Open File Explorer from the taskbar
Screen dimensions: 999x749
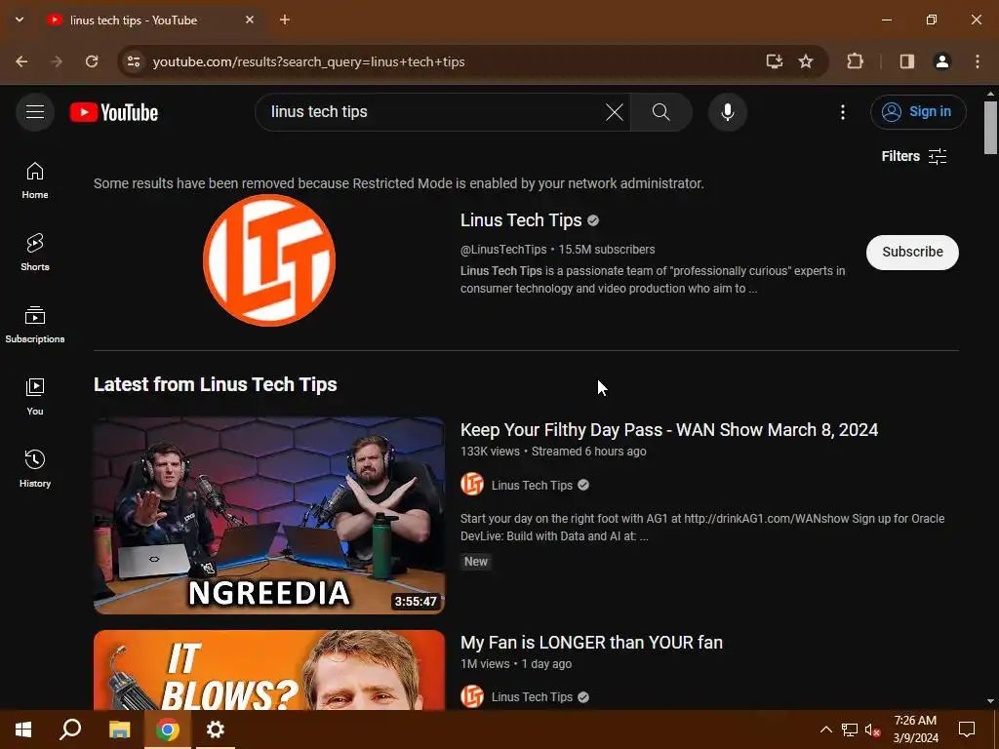119,729
